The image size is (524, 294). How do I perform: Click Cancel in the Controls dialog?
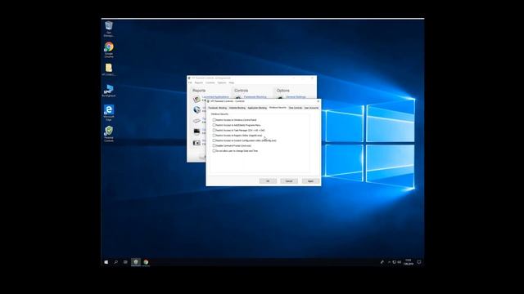[x=289, y=181]
